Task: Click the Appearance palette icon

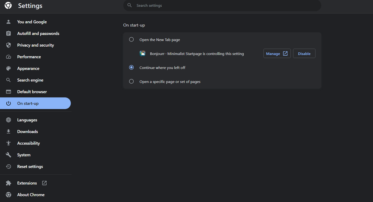Action: pyautogui.click(x=9, y=69)
